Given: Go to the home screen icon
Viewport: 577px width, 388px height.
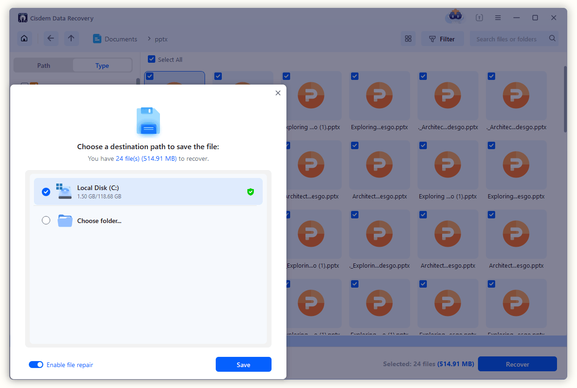Looking at the screenshot, I should click(25, 39).
